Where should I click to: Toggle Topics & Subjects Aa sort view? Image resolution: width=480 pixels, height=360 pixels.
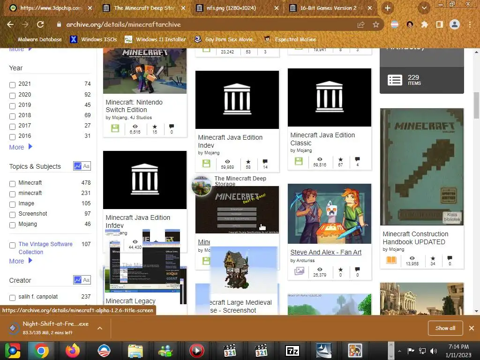coord(86,166)
